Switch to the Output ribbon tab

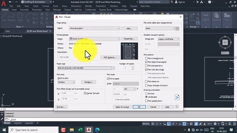click(x=67, y=10)
